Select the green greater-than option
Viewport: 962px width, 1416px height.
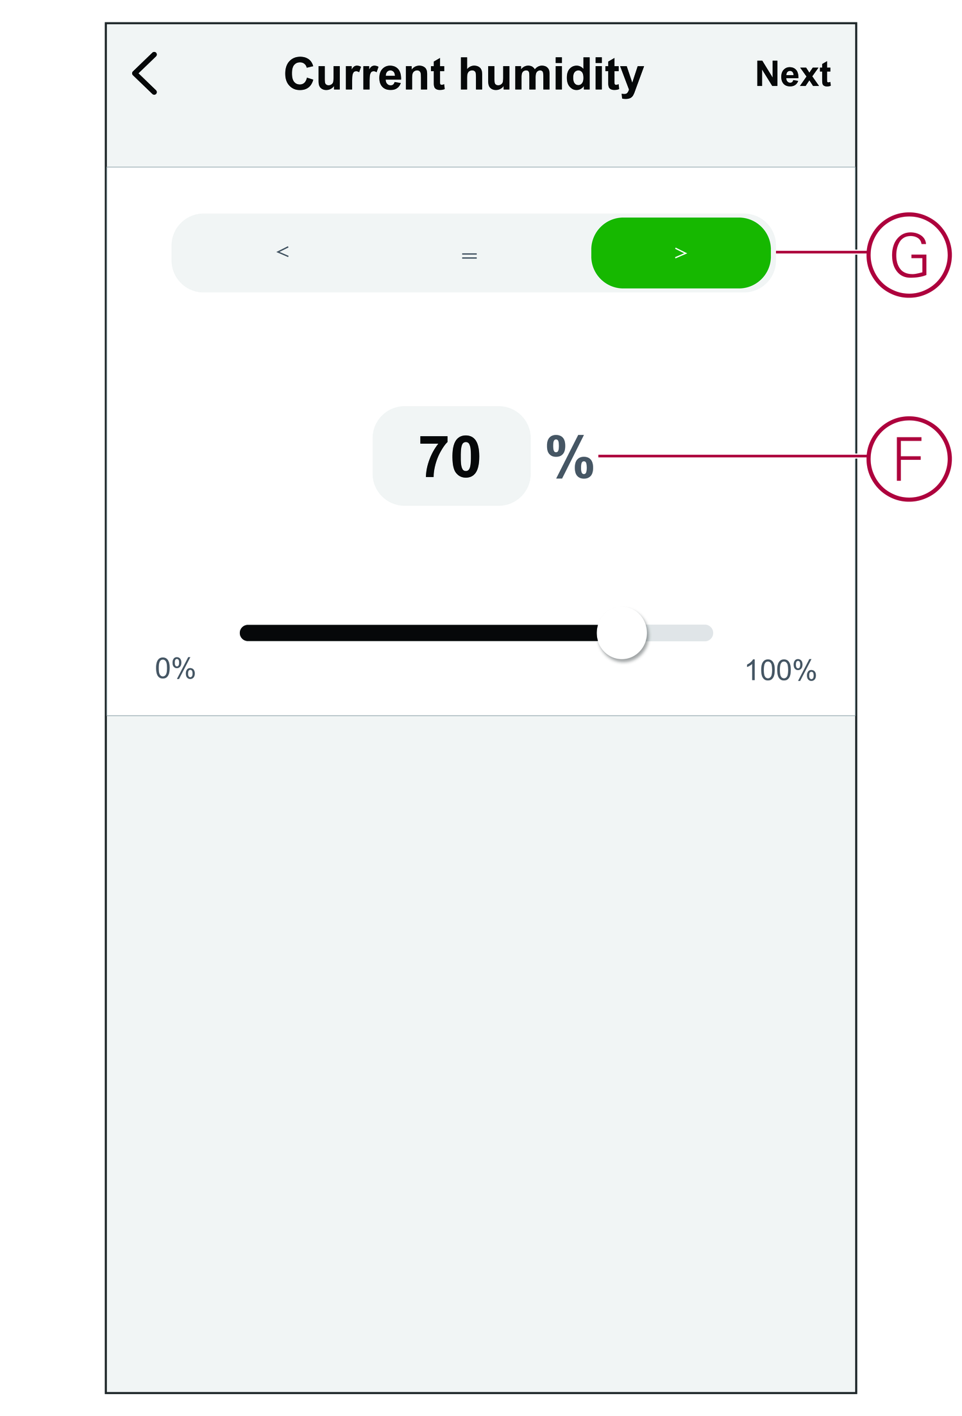pos(680,253)
